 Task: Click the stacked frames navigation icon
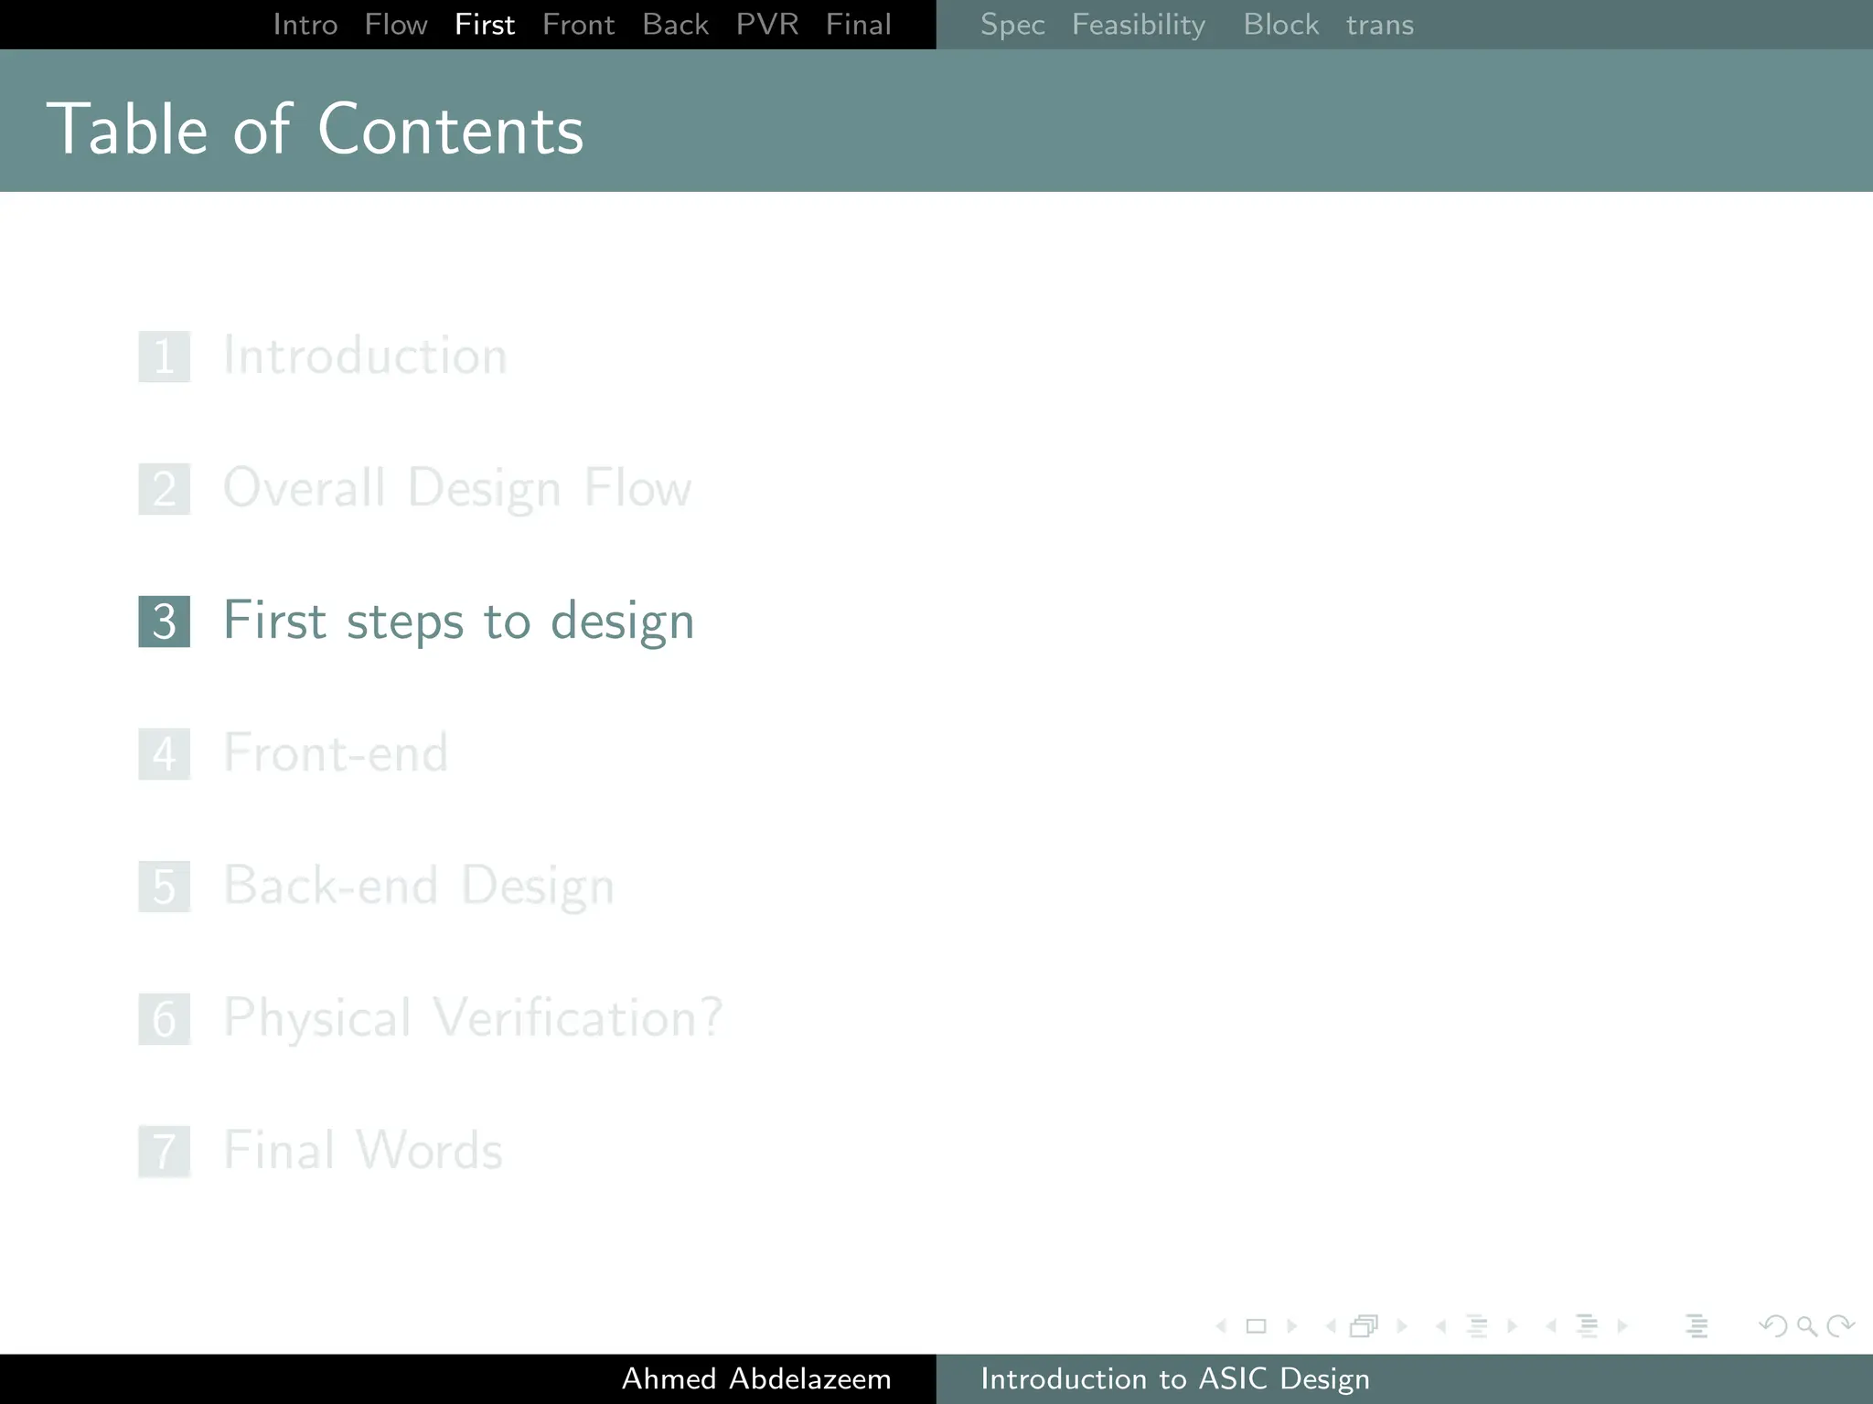[x=1365, y=1326]
